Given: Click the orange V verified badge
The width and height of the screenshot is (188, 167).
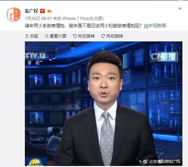Looking at the screenshot, I should [42, 11].
